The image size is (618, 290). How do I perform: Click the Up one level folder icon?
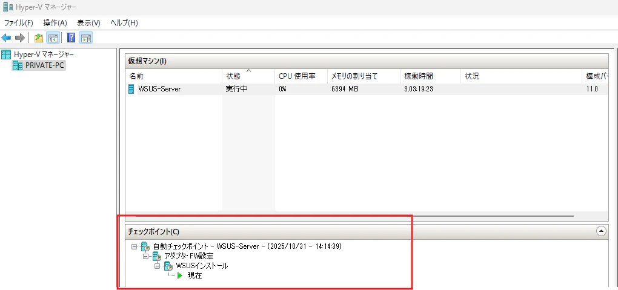pos(39,38)
